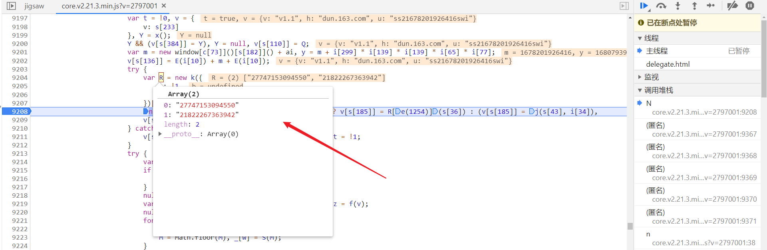Click the debugger sidebar vertical scrollbar
This screenshot has width=767, height=250.
(764, 60)
